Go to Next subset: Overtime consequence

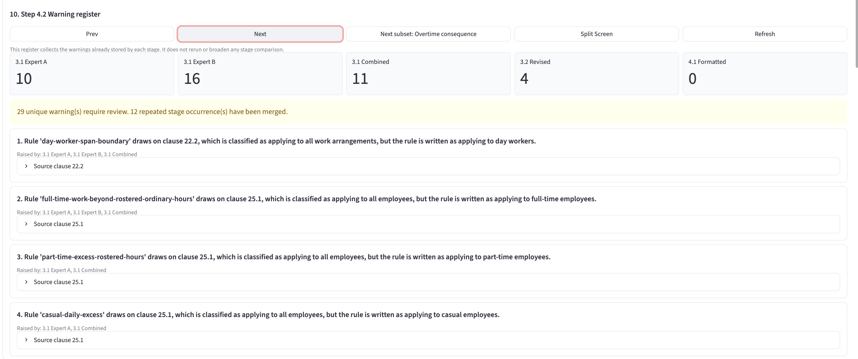[x=428, y=34]
